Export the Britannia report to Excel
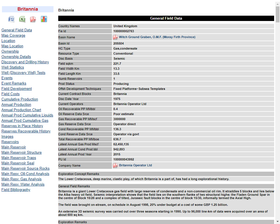 [x=22, y=19]
